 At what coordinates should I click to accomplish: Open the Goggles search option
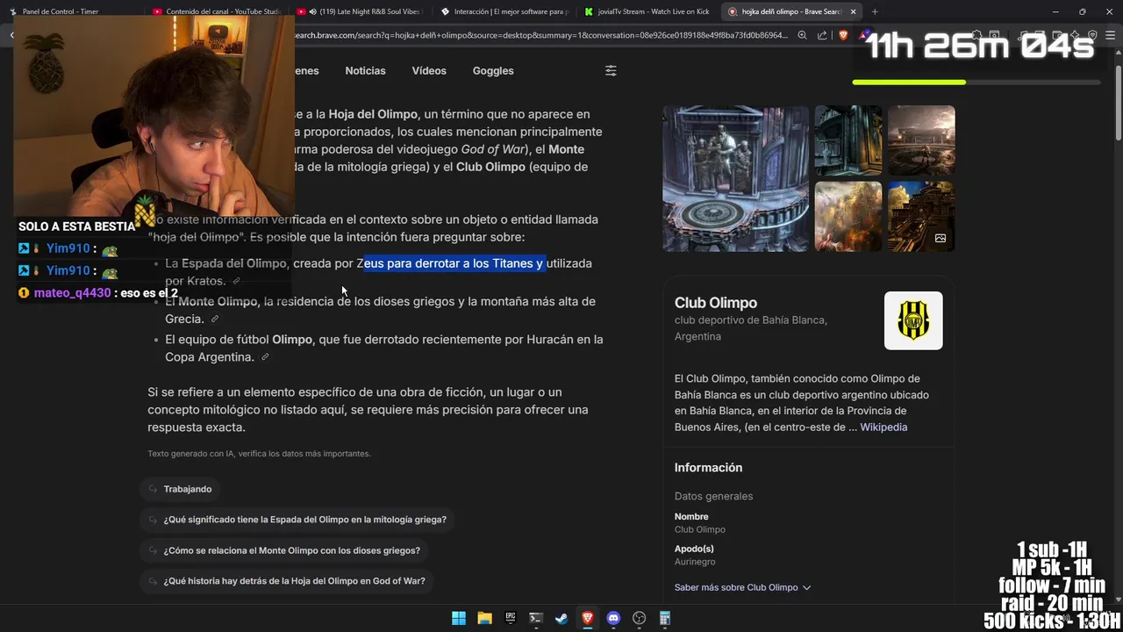click(x=493, y=71)
